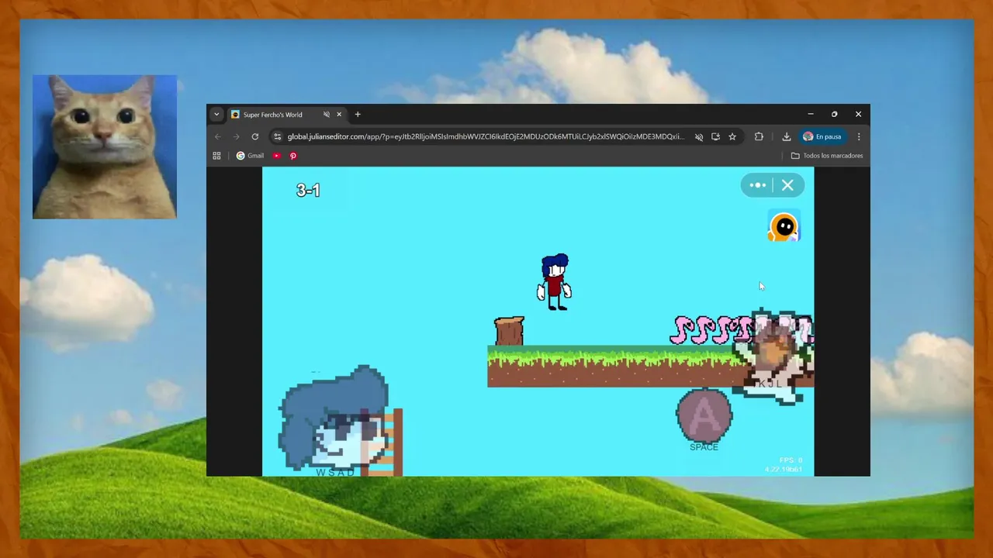Open the Gmail bookmark
Viewport: 993px width, 558px height.
click(250, 156)
